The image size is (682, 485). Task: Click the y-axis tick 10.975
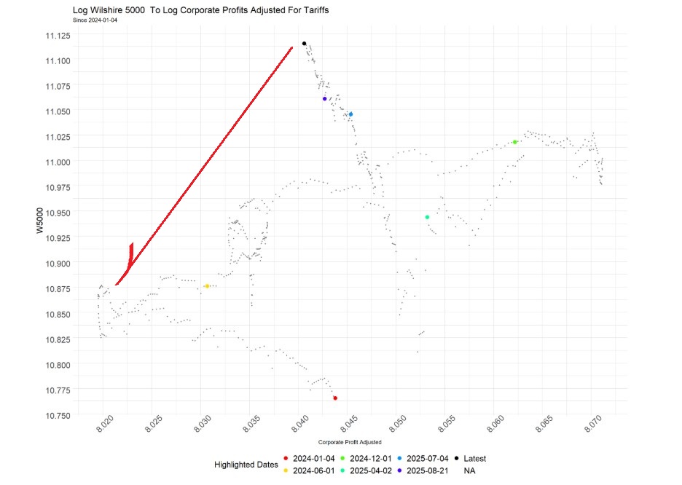point(58,187)
